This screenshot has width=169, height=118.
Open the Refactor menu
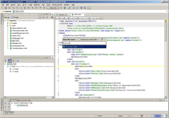click(37, 5)
